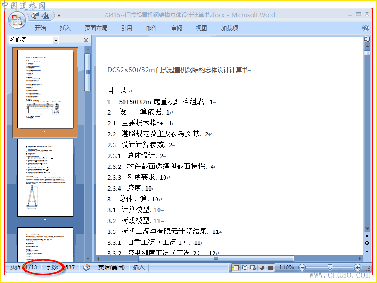The image size is (377, 283).
Task: Open Quick Access Toolbar customize arrow
Action: tap(59, 15)
